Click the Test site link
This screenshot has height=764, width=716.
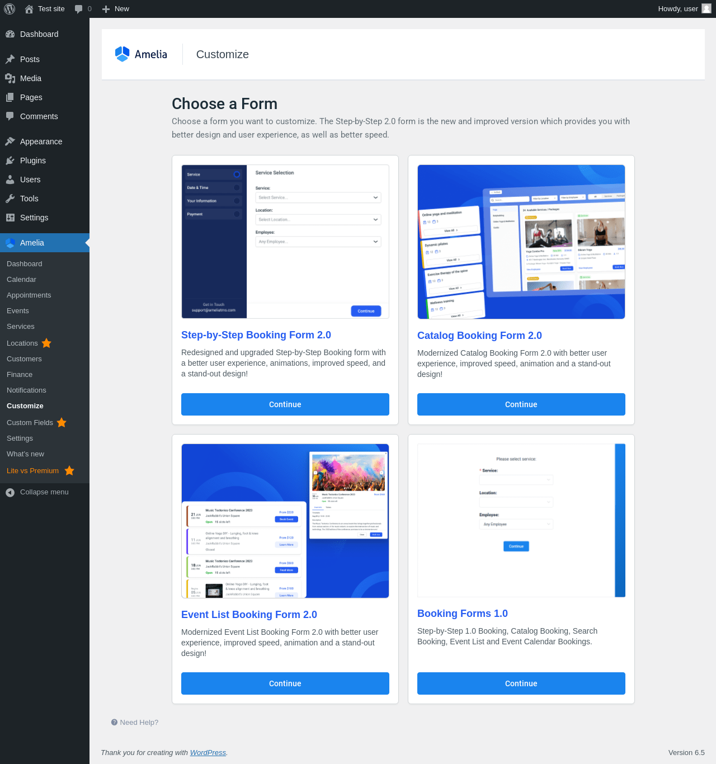pyautogui.click(x=51, y=9)
